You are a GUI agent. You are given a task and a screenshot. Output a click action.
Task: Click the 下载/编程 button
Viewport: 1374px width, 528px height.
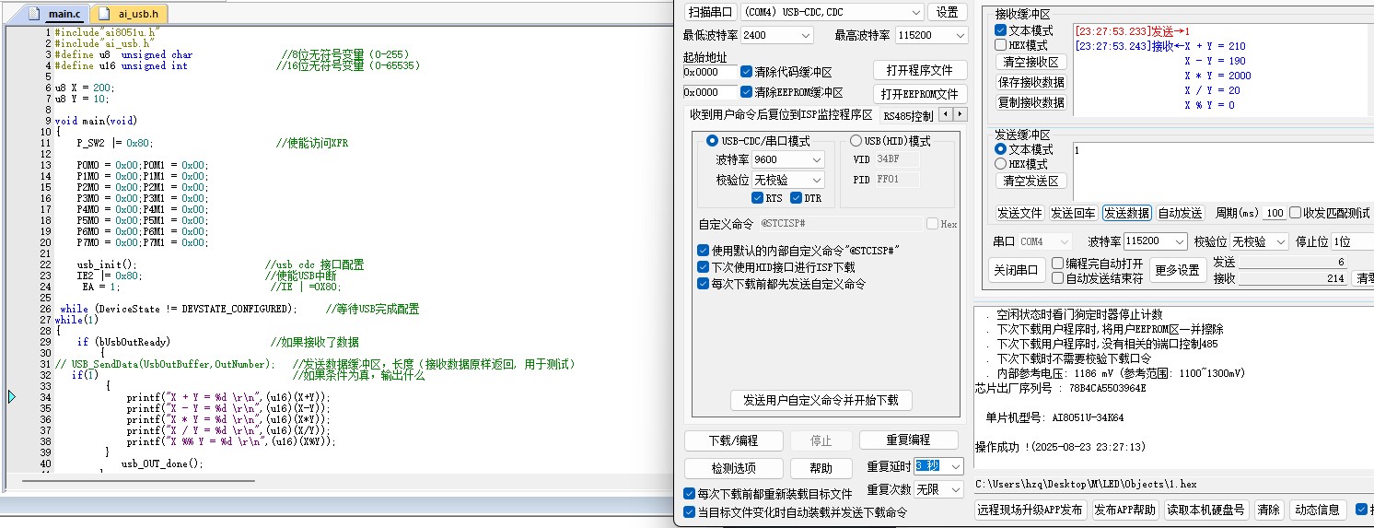[x=733, y=440]
